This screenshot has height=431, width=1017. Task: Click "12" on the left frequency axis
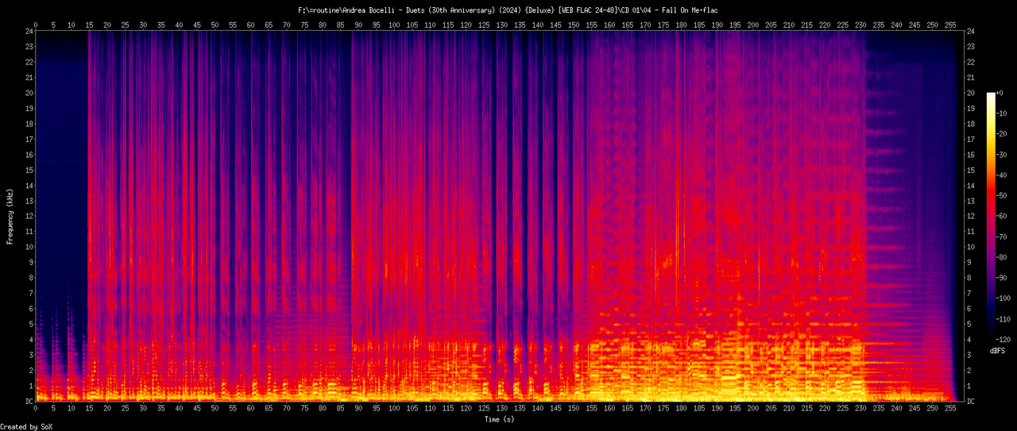click(29, 217)
